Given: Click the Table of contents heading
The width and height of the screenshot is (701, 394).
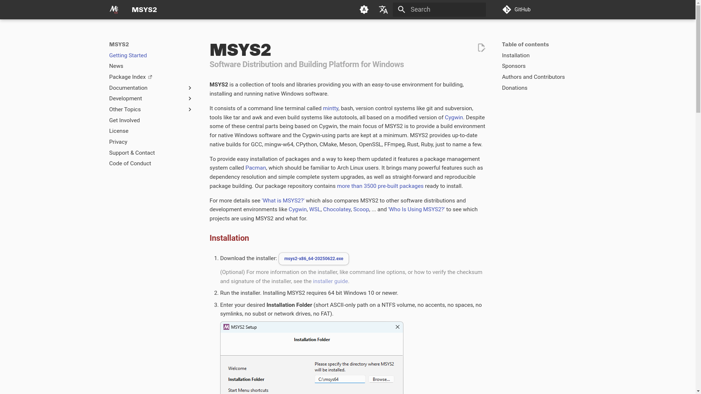Looking at the screenshot, I should [x=525, y=45].
